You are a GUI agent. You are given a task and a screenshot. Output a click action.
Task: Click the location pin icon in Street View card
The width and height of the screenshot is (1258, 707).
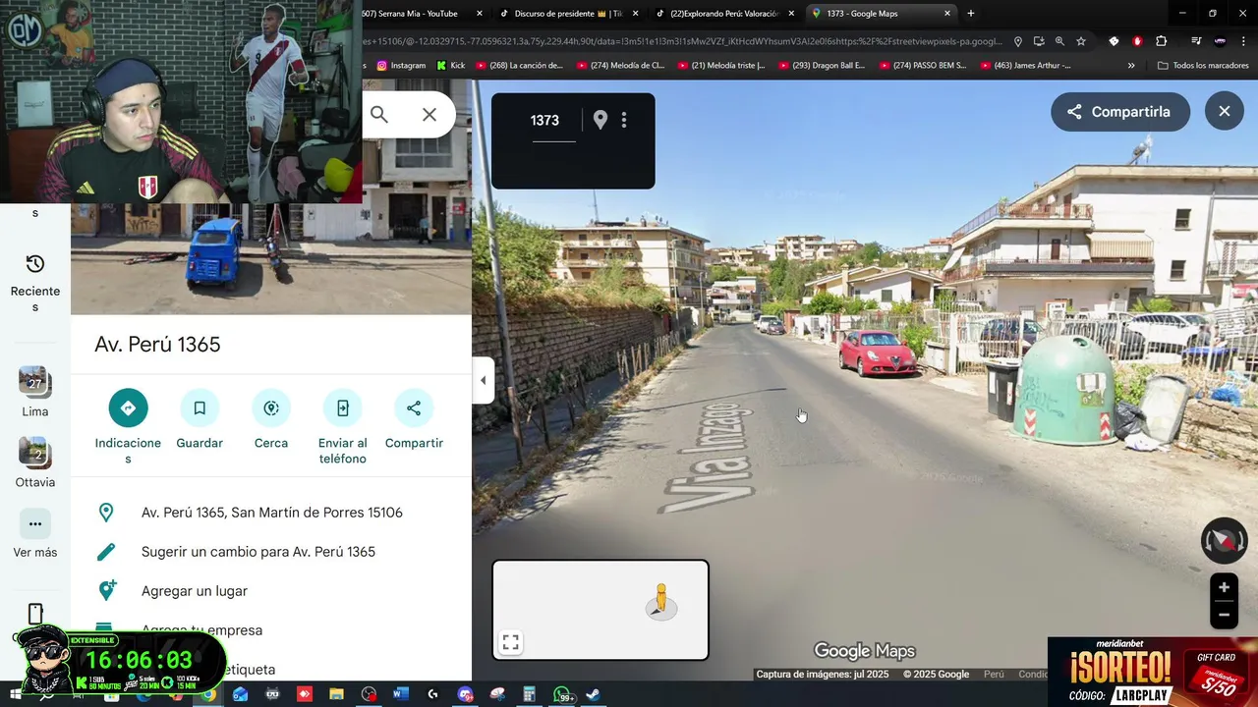[x=600, y=120]
